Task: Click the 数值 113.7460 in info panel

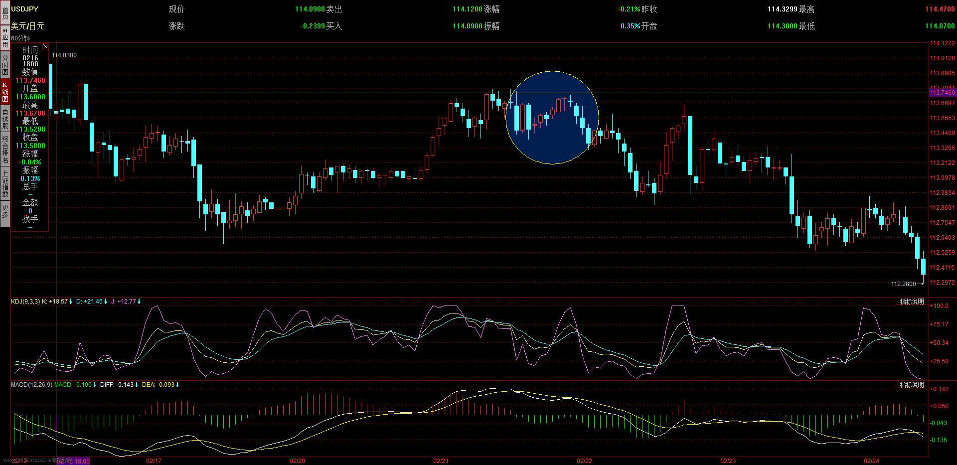Action: point(30,80)
